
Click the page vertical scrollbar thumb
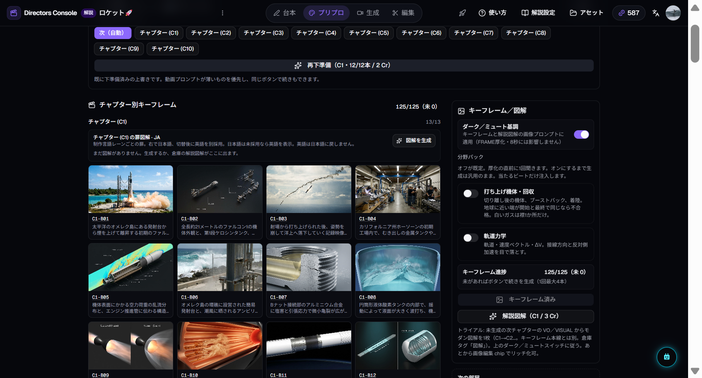click(x=695, y=43)
